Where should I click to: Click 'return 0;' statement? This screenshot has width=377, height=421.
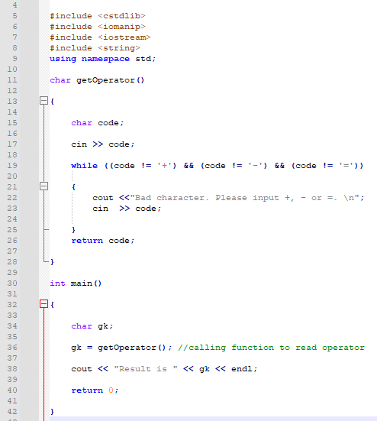[95, 390]
